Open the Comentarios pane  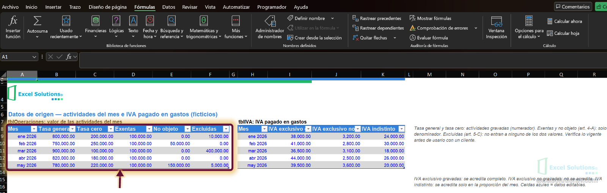573,6
